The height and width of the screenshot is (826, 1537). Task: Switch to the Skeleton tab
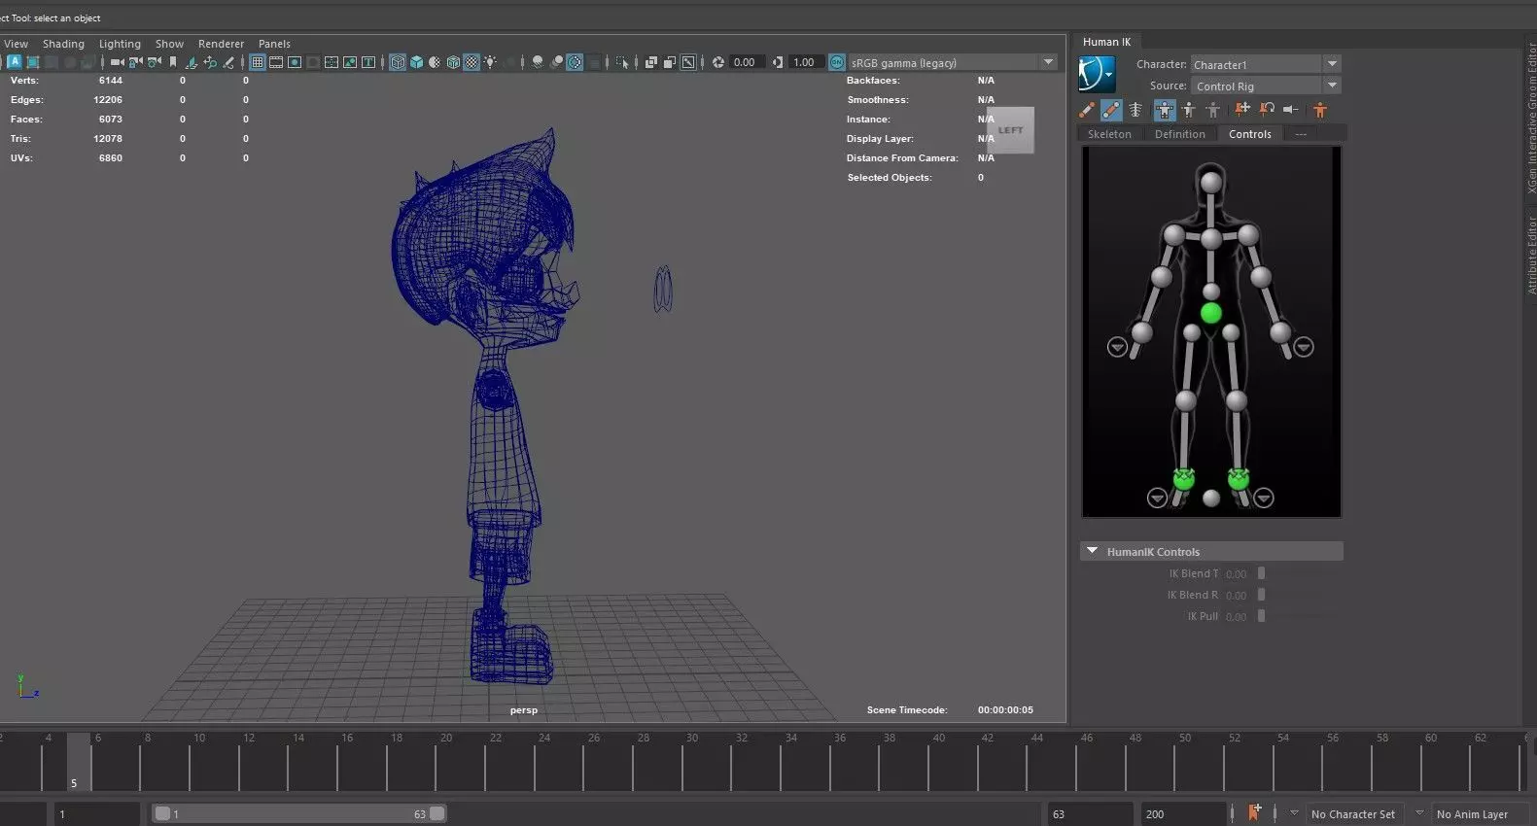coord(1109,134)
